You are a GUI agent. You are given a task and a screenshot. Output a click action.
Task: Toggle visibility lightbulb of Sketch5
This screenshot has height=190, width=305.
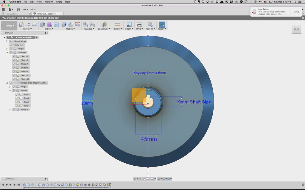point(14,56)
